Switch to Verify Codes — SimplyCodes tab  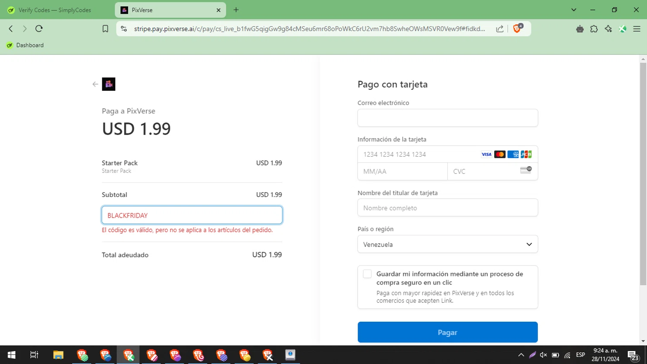pos(55,10)
